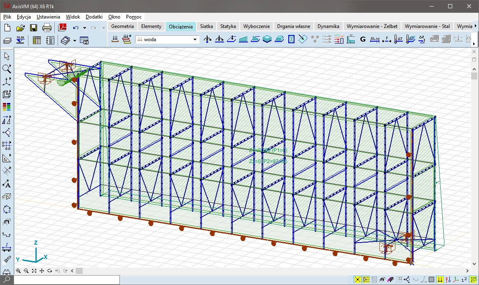Viewport: 479px width, 285px height.
Task: Open the table browser grid icon
Action: click(37, 40)
